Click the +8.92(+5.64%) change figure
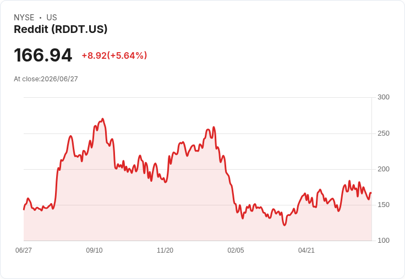Viewport: 405px width, 279px height. (x=114, y=55)
